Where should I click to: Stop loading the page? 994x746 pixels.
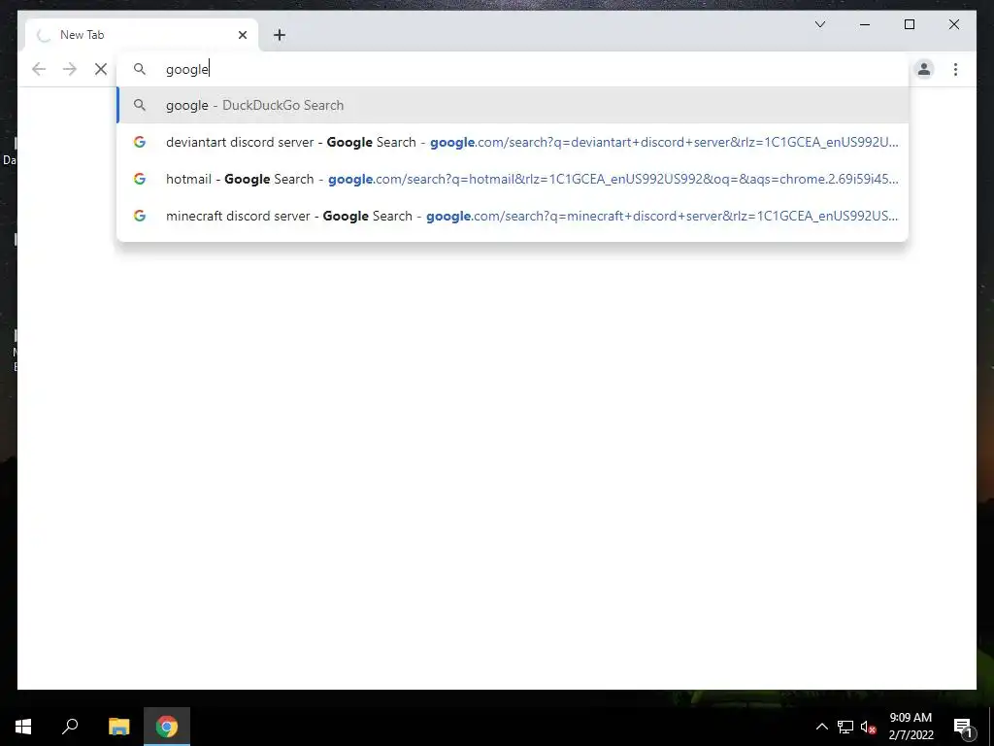101,69
